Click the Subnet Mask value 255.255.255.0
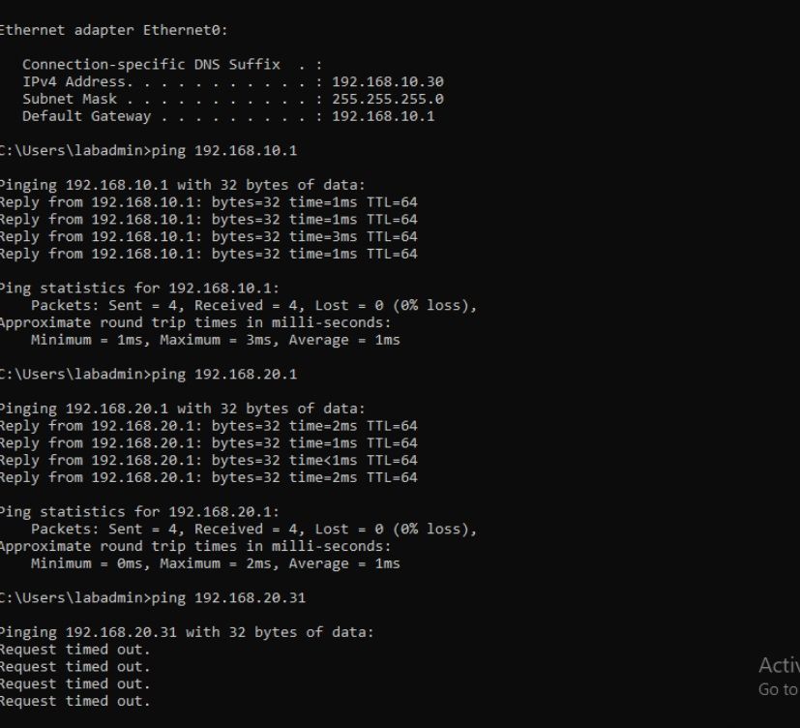The width and height of the screenshot is (800, 728). click(x=387, y=100)
